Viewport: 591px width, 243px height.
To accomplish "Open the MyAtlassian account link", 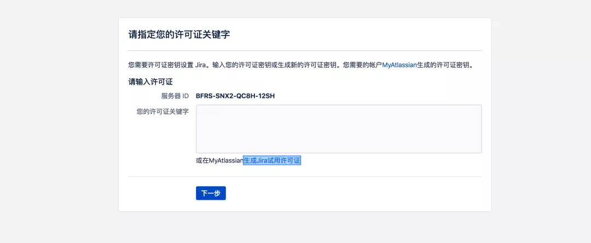I will click(399, 65).
